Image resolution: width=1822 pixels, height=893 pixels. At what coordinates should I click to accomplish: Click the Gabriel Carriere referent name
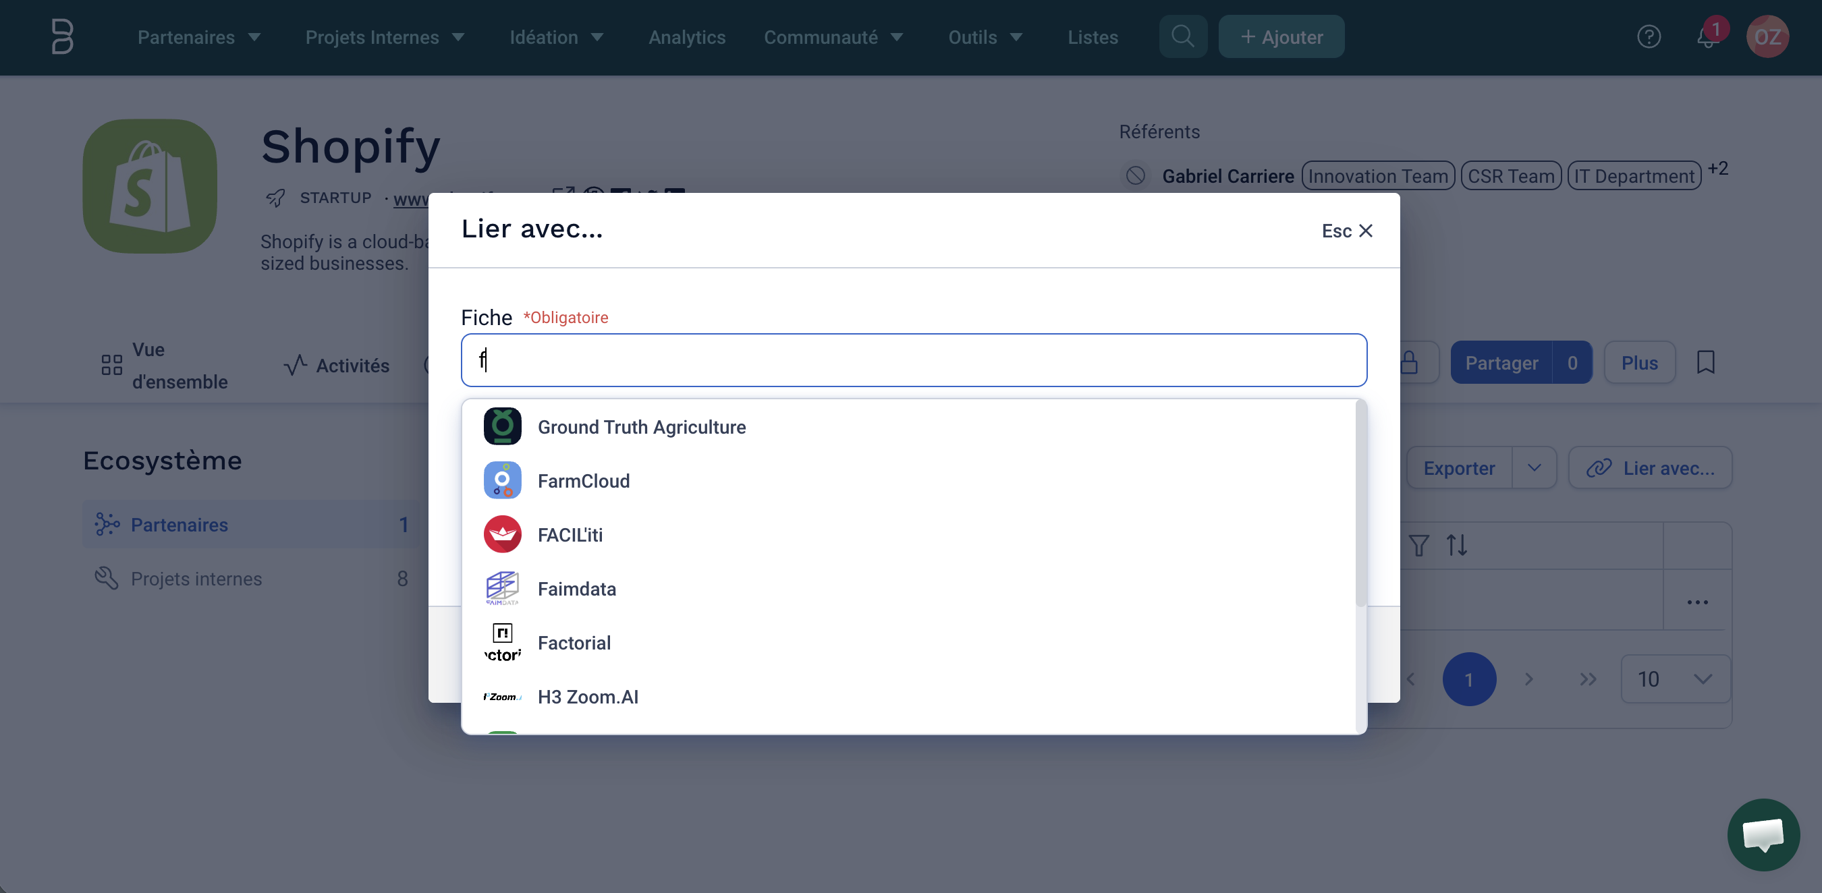pyautogui.click(x=1228, y=175)
